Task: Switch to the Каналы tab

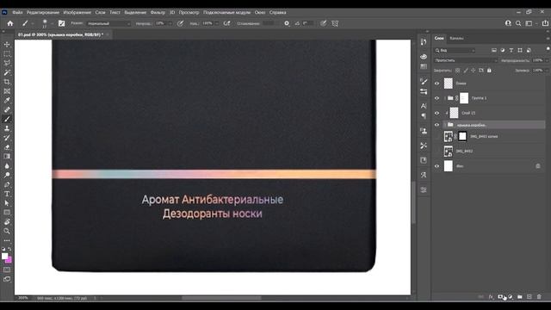Action: pos(456,38)
